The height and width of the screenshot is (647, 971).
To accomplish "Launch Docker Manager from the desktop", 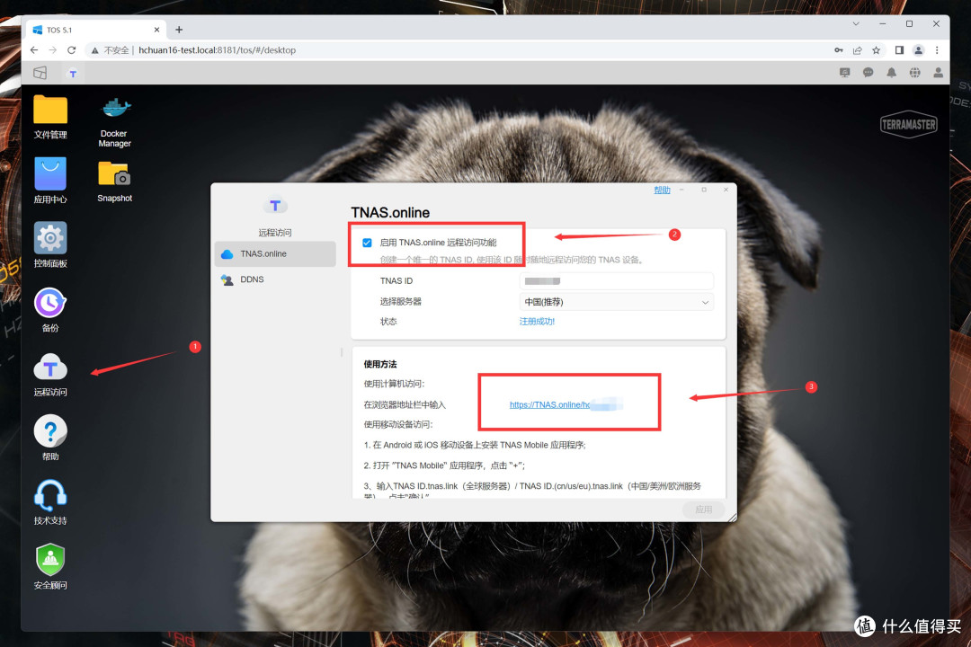I will click(x=115, y=109).
